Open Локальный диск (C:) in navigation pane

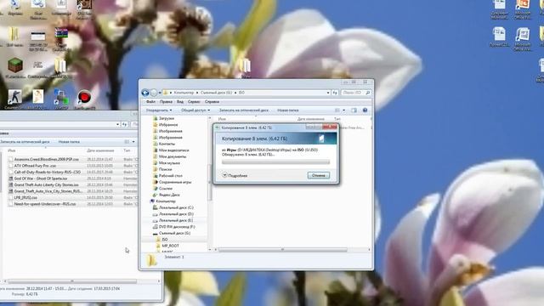[x=176, y=207]
